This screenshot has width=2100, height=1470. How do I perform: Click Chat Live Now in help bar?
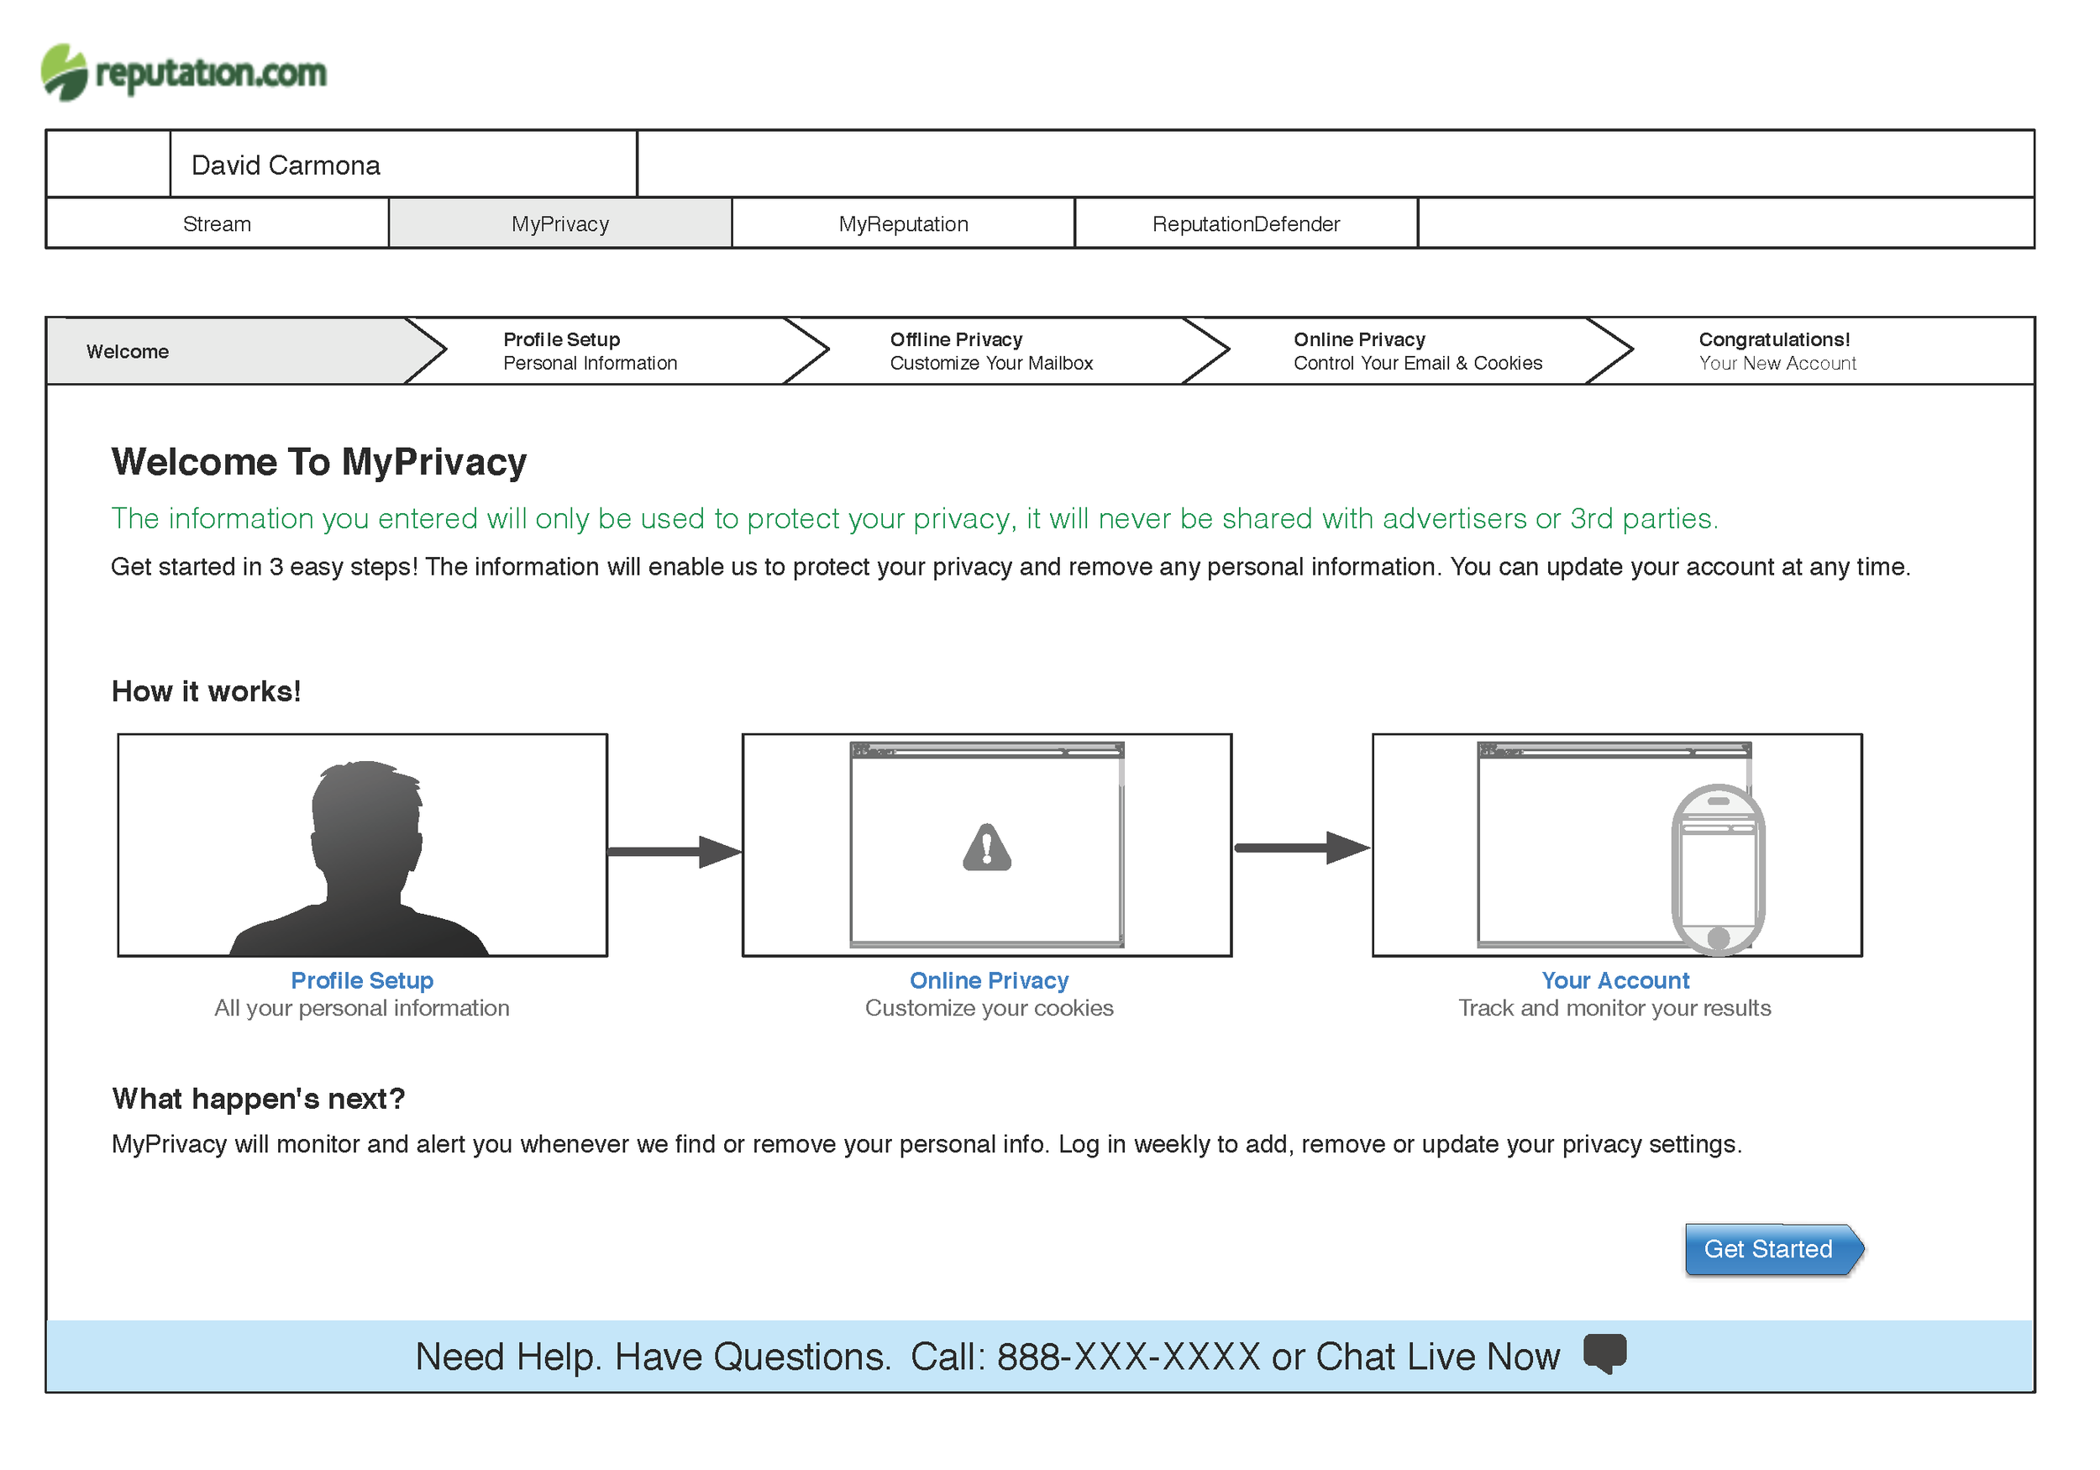coord(1438,1356)
